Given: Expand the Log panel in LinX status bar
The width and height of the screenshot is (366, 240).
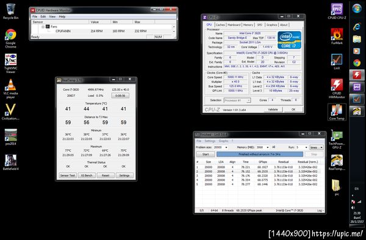Looking at the screenshot, I should pyautogui.click(x=320, y=210).
